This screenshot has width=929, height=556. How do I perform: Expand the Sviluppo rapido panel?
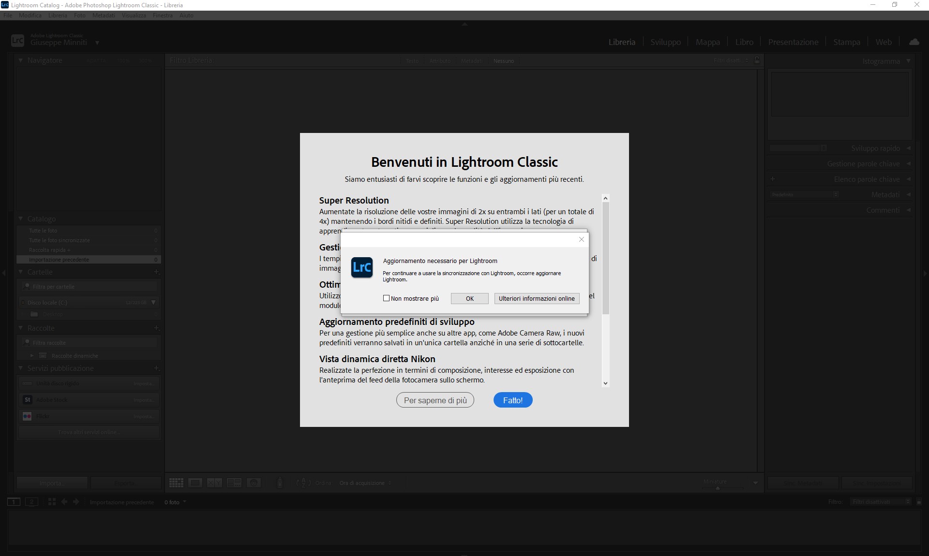click(x=908, y=148)
